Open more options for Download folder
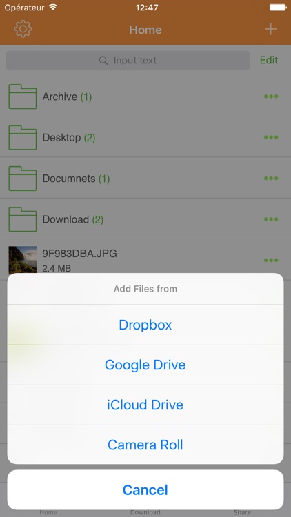Viewport: 291px width, 517px height. [x=271, y=219]
